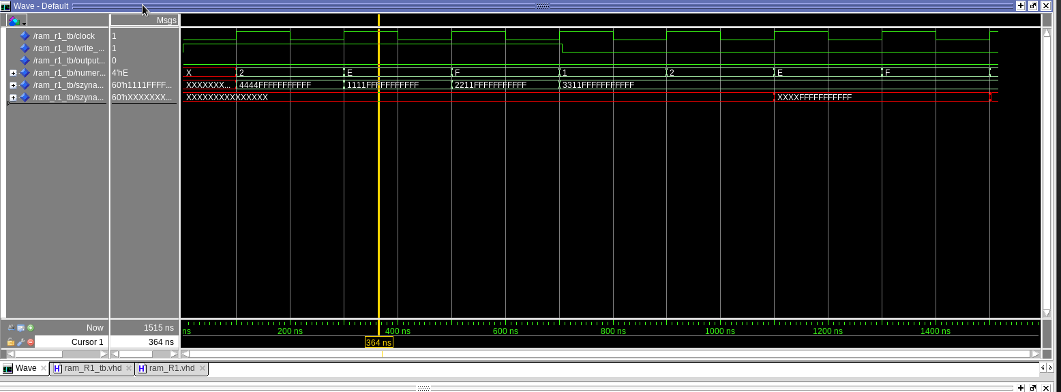1061x392 pixels.
Task: Switch to the ram_R1_tb.vhd tab
Action: click(x=93, y=368)
